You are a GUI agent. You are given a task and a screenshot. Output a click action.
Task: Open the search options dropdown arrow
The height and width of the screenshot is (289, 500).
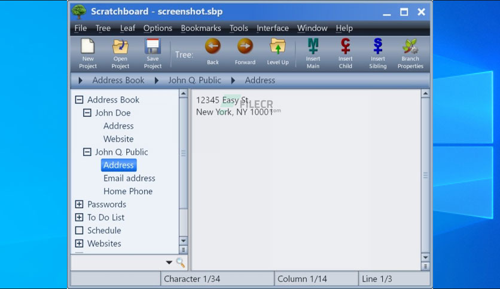pos(169,263)
